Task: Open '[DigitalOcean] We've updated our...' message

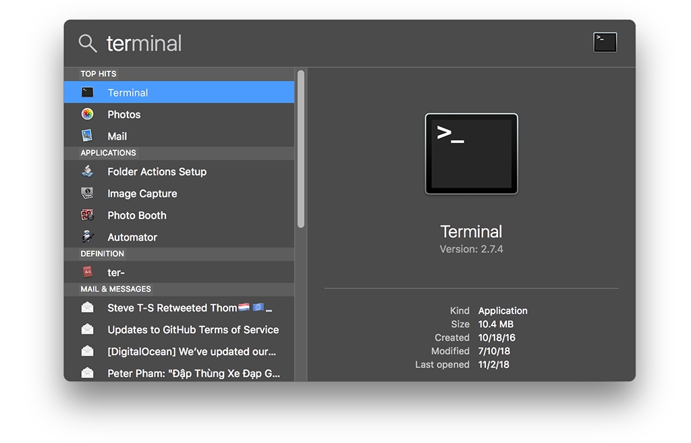Action: click(x=179, y=351)
